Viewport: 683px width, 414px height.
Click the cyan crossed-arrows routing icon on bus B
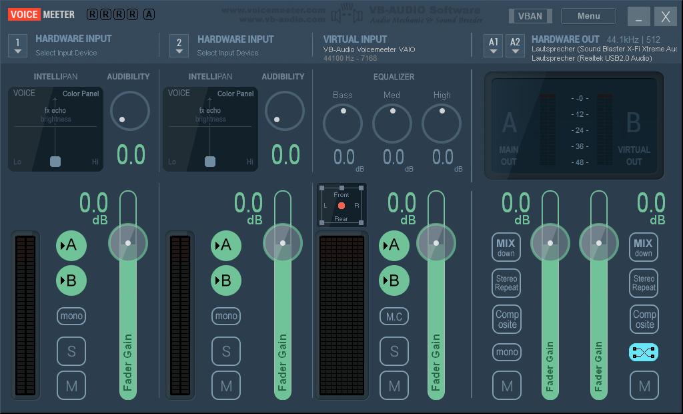tap(644, 352)
